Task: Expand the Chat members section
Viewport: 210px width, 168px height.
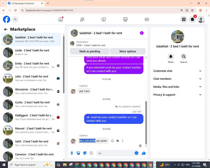Action: coord(177,79)
